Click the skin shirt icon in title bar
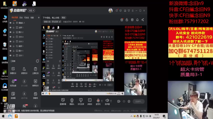213x119 pixels. pos(129,11)
